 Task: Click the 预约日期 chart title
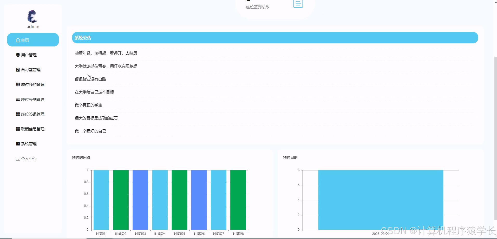click(290, 157)
